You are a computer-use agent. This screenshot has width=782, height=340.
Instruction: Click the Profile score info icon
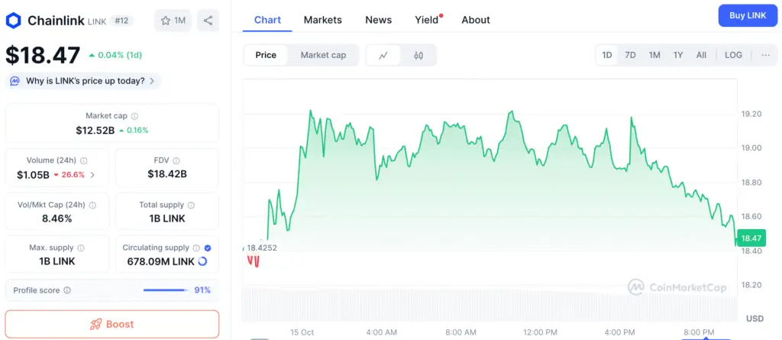(x=67, y=290)
